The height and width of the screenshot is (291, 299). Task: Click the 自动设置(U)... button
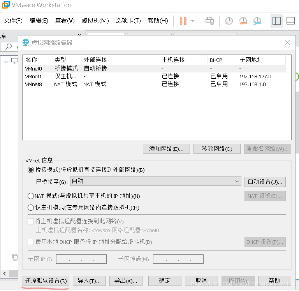(x=265, y=182)
